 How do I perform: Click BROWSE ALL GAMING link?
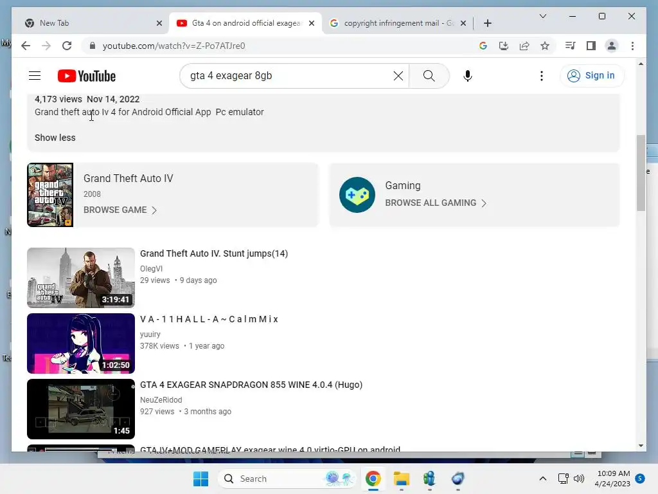coord(436,203)
